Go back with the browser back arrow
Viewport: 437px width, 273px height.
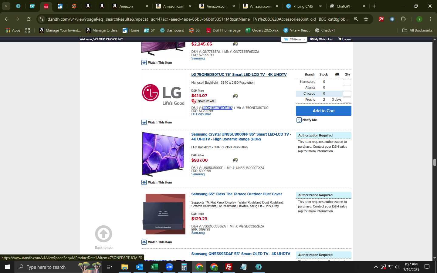[x=7, y=19]
